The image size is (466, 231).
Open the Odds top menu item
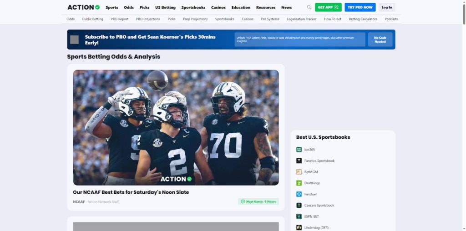click(x=129, y=7)
